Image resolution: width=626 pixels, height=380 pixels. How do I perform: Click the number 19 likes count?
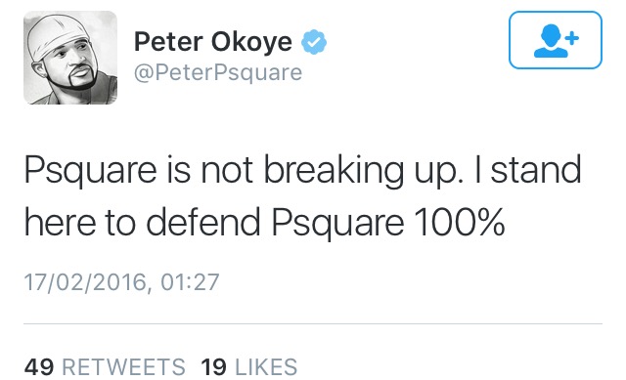[213, 367]
